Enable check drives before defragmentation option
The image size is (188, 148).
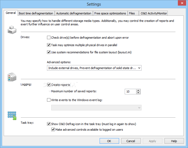pyautogui.click(x=49, y=38)
